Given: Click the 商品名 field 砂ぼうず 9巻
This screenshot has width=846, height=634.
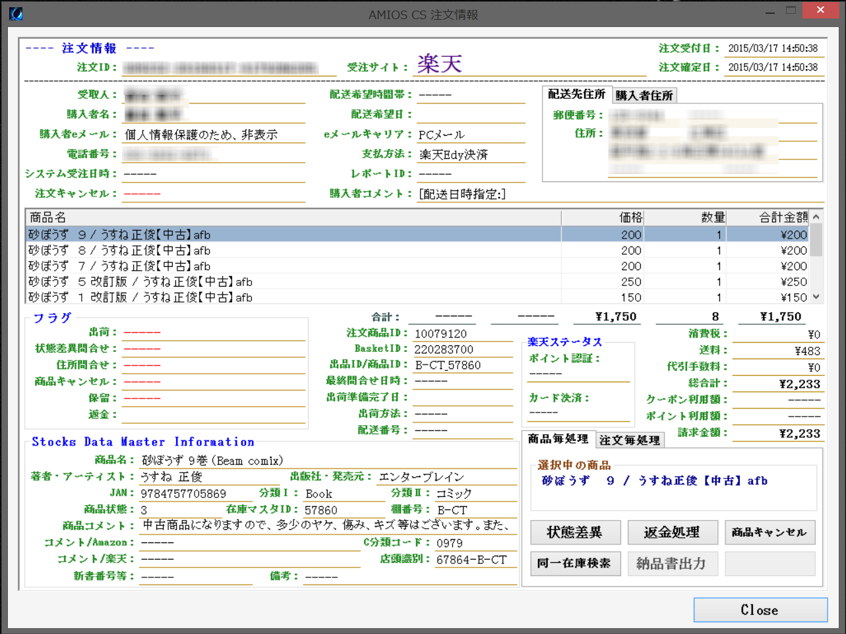Looking at the screenshot, I should (328, 461).
